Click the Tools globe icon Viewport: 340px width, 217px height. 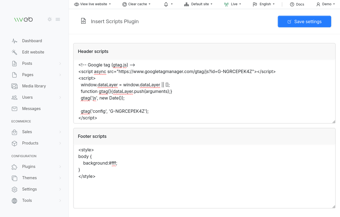coord(14,200)
